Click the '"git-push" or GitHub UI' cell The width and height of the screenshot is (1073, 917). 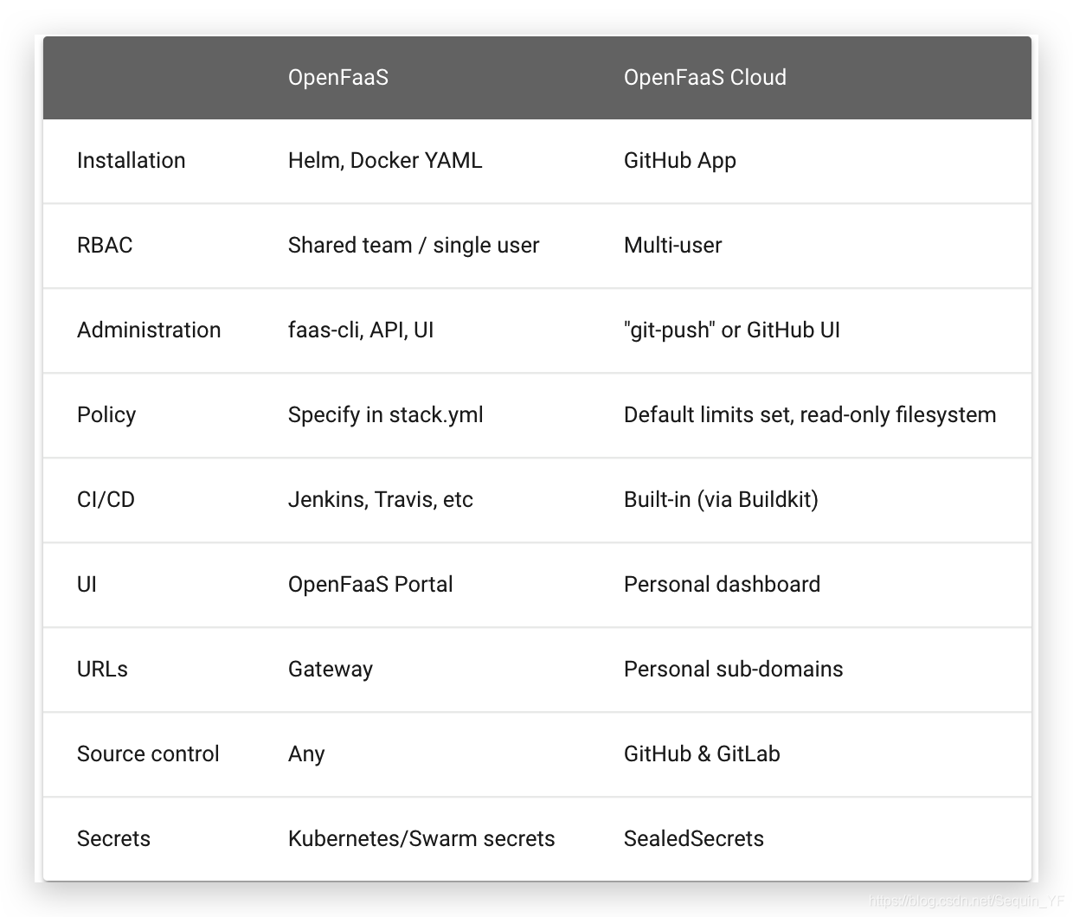tap(731, 330)
